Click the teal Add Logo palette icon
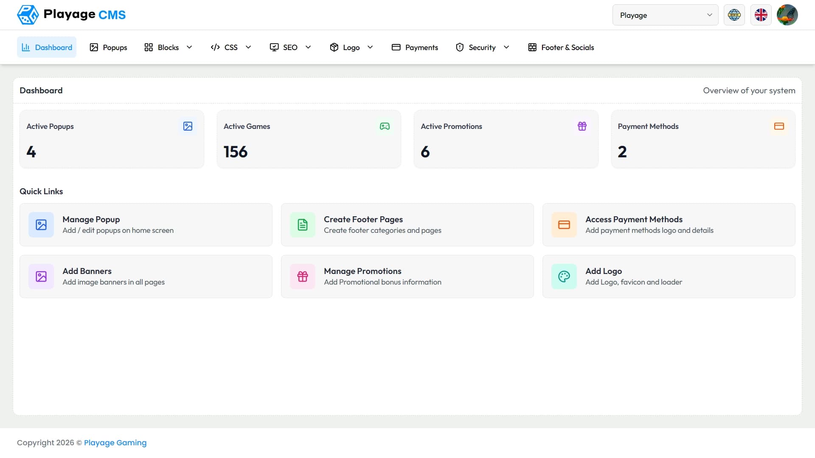 pos(564,276)
